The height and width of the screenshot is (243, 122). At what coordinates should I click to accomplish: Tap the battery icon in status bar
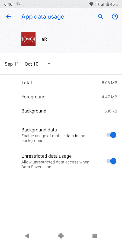[107, 4]
